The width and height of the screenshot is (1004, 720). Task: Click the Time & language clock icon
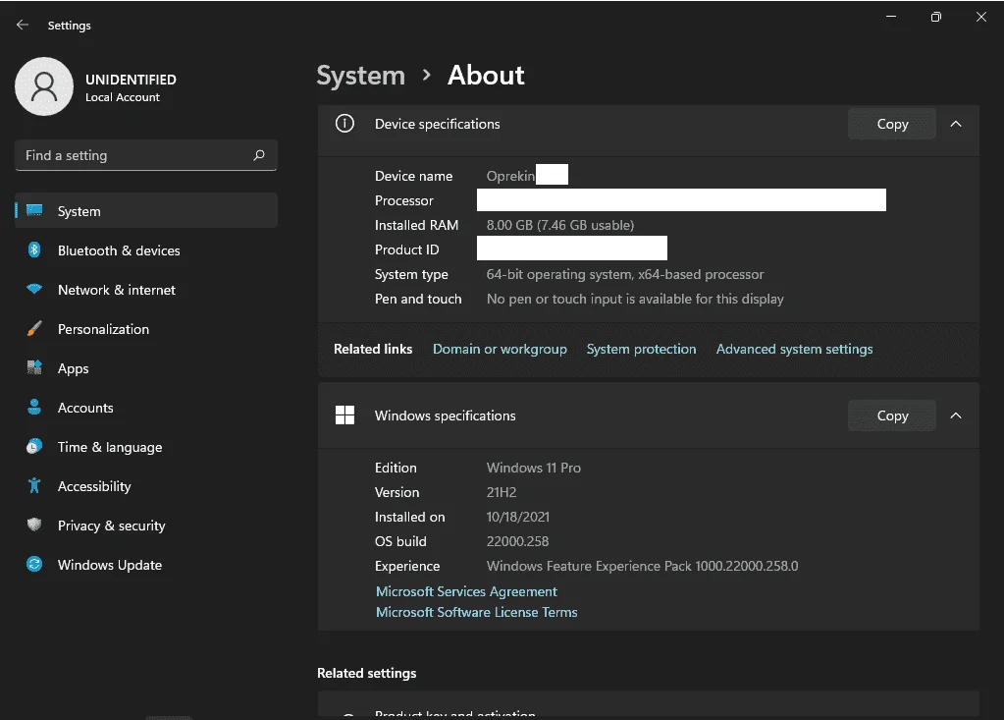[34, 447]
